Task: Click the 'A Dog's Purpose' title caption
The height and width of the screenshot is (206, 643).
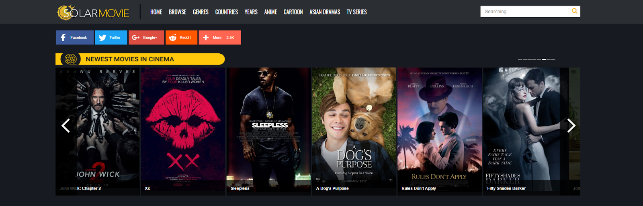Action: [332, 188]
